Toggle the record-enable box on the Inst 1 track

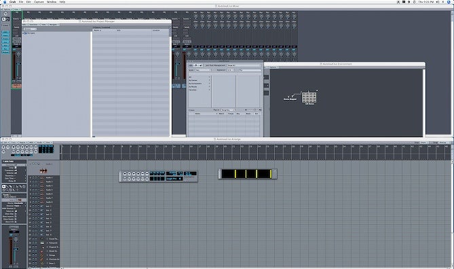(x=39, y=206)
